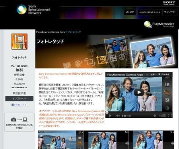Go to PlayMemories Camera Apps breadcrumb link

coord(51,32)
